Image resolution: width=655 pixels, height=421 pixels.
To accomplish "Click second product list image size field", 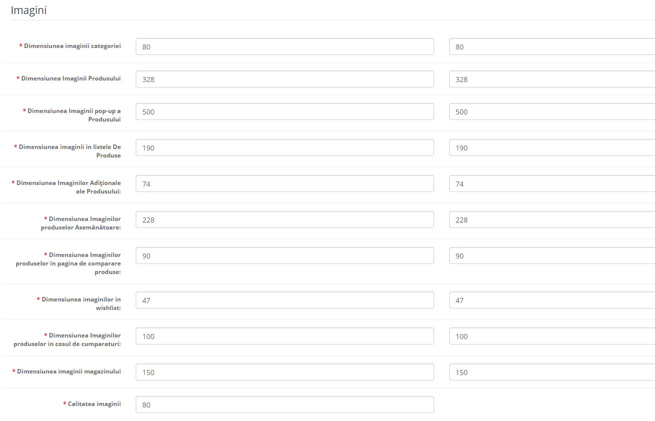I will (x=552, y=147).
